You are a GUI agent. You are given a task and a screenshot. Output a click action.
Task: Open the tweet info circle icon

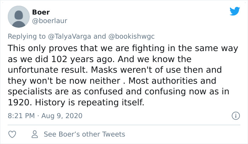(x=234, y=116)
